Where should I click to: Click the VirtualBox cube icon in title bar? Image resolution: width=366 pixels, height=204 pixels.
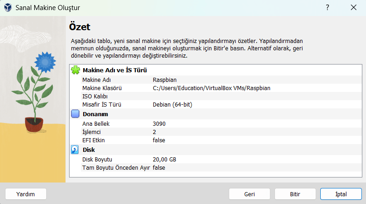(x=8, y=8)
